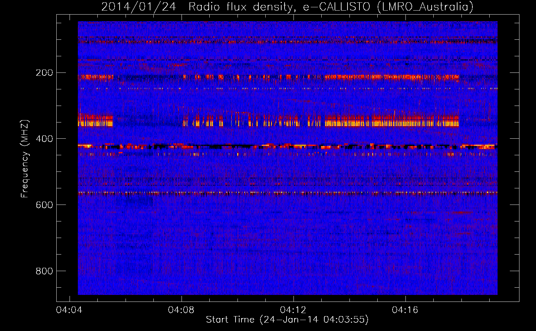Select the 800 frequency tick label
Viewport: 536px width, 331px height.
(x=44, y=271)
